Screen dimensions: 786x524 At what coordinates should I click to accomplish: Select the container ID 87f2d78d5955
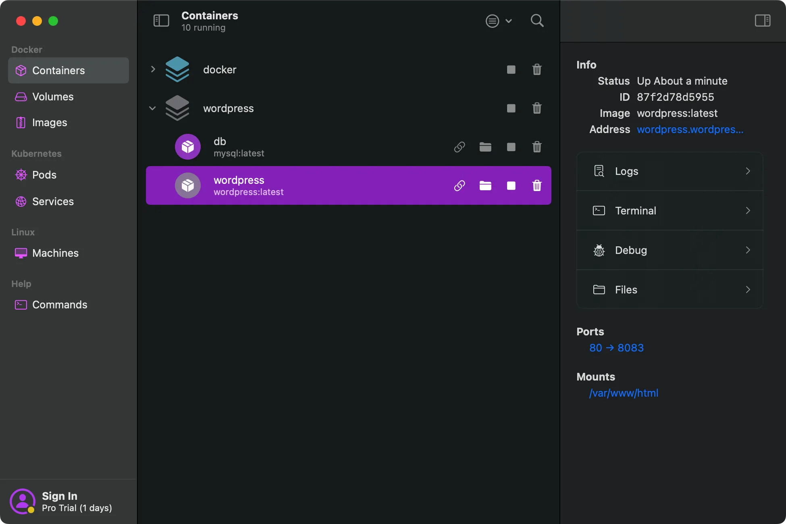[x=676, y=97]
